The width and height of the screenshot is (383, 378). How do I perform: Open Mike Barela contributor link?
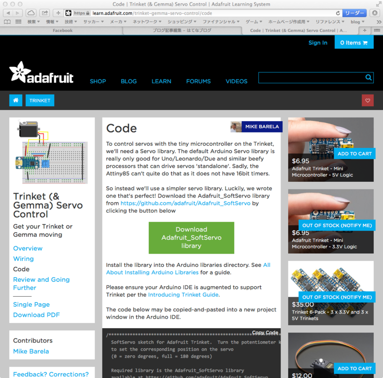click(x=31, y=351)
